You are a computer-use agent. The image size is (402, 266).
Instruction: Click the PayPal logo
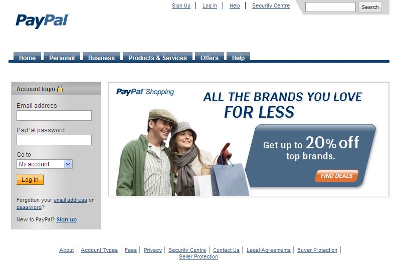(42, 21)
